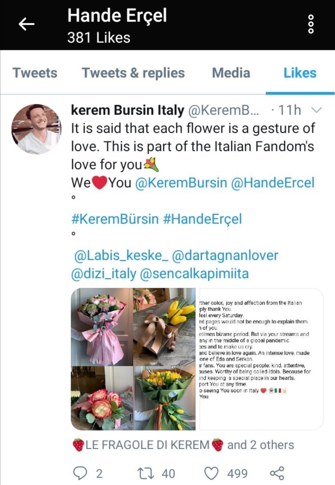The image size is (335, 485).
Task: Tap the #HandeErçel hashtag
Action: point(202,219)
